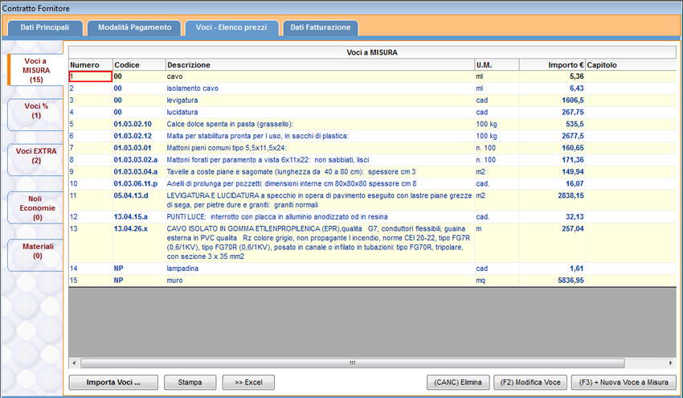
Task: Click the Importa Voci button
Action: pyautogui.click(x=113, y=382)
